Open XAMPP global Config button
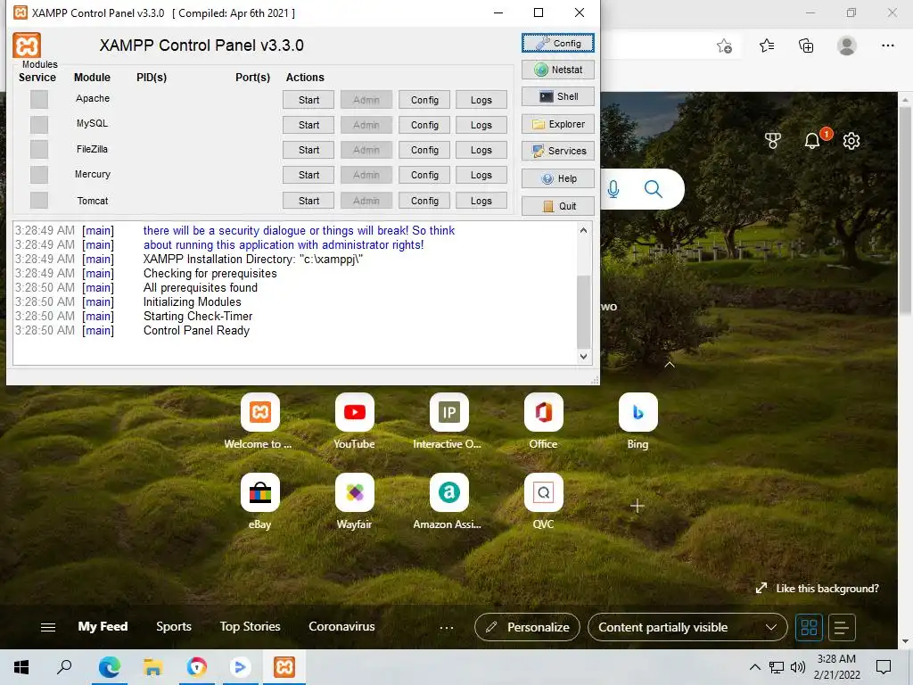Screen dimensions: 913x685 558,43
